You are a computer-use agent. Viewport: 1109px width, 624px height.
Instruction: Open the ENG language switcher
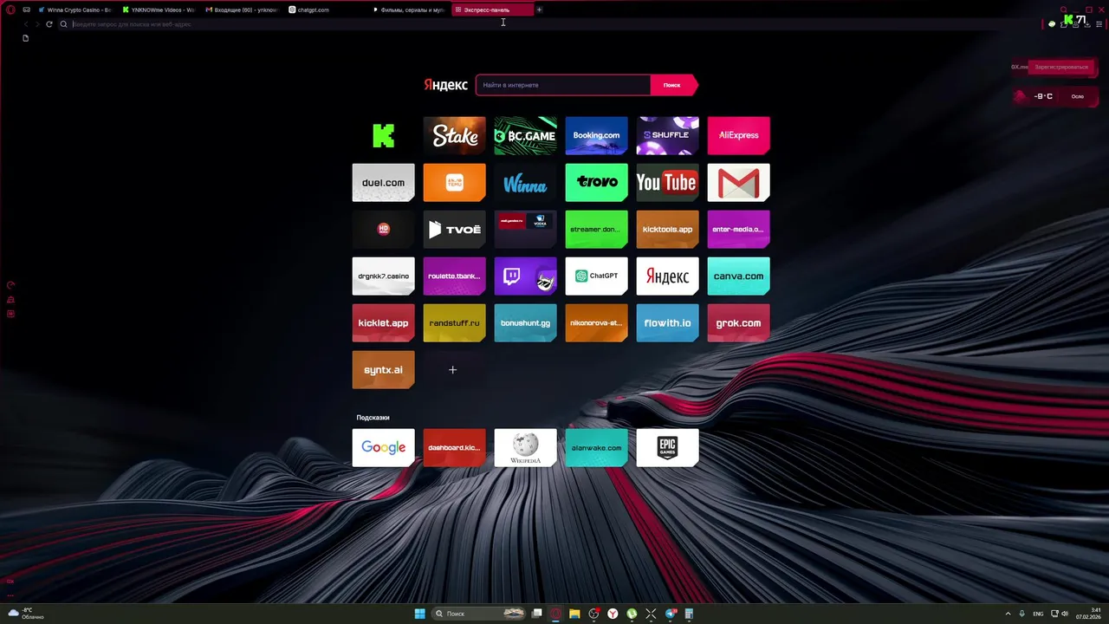coord(1038,614)
